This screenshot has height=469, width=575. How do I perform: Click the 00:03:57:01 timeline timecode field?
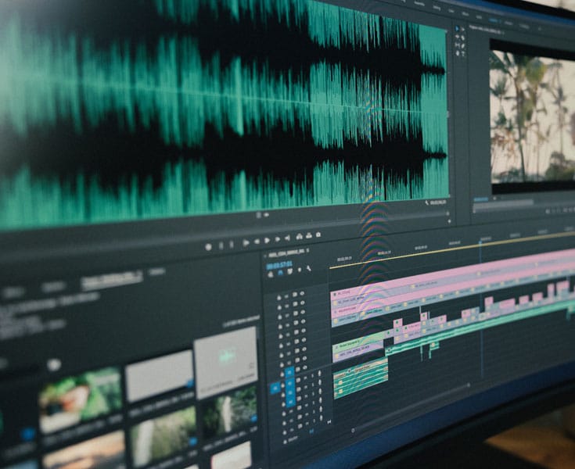(x=279, y=265)
